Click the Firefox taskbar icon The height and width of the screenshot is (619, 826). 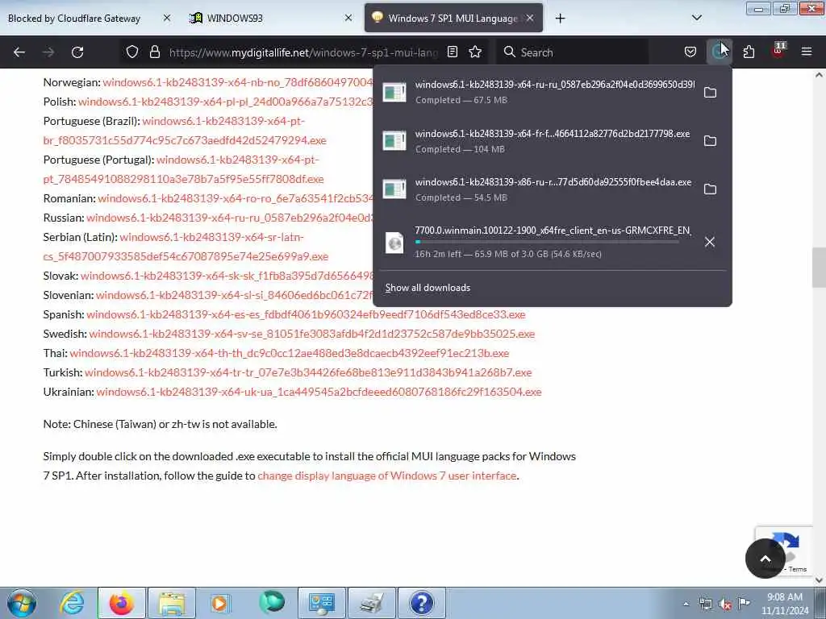(x=122, y=603)
